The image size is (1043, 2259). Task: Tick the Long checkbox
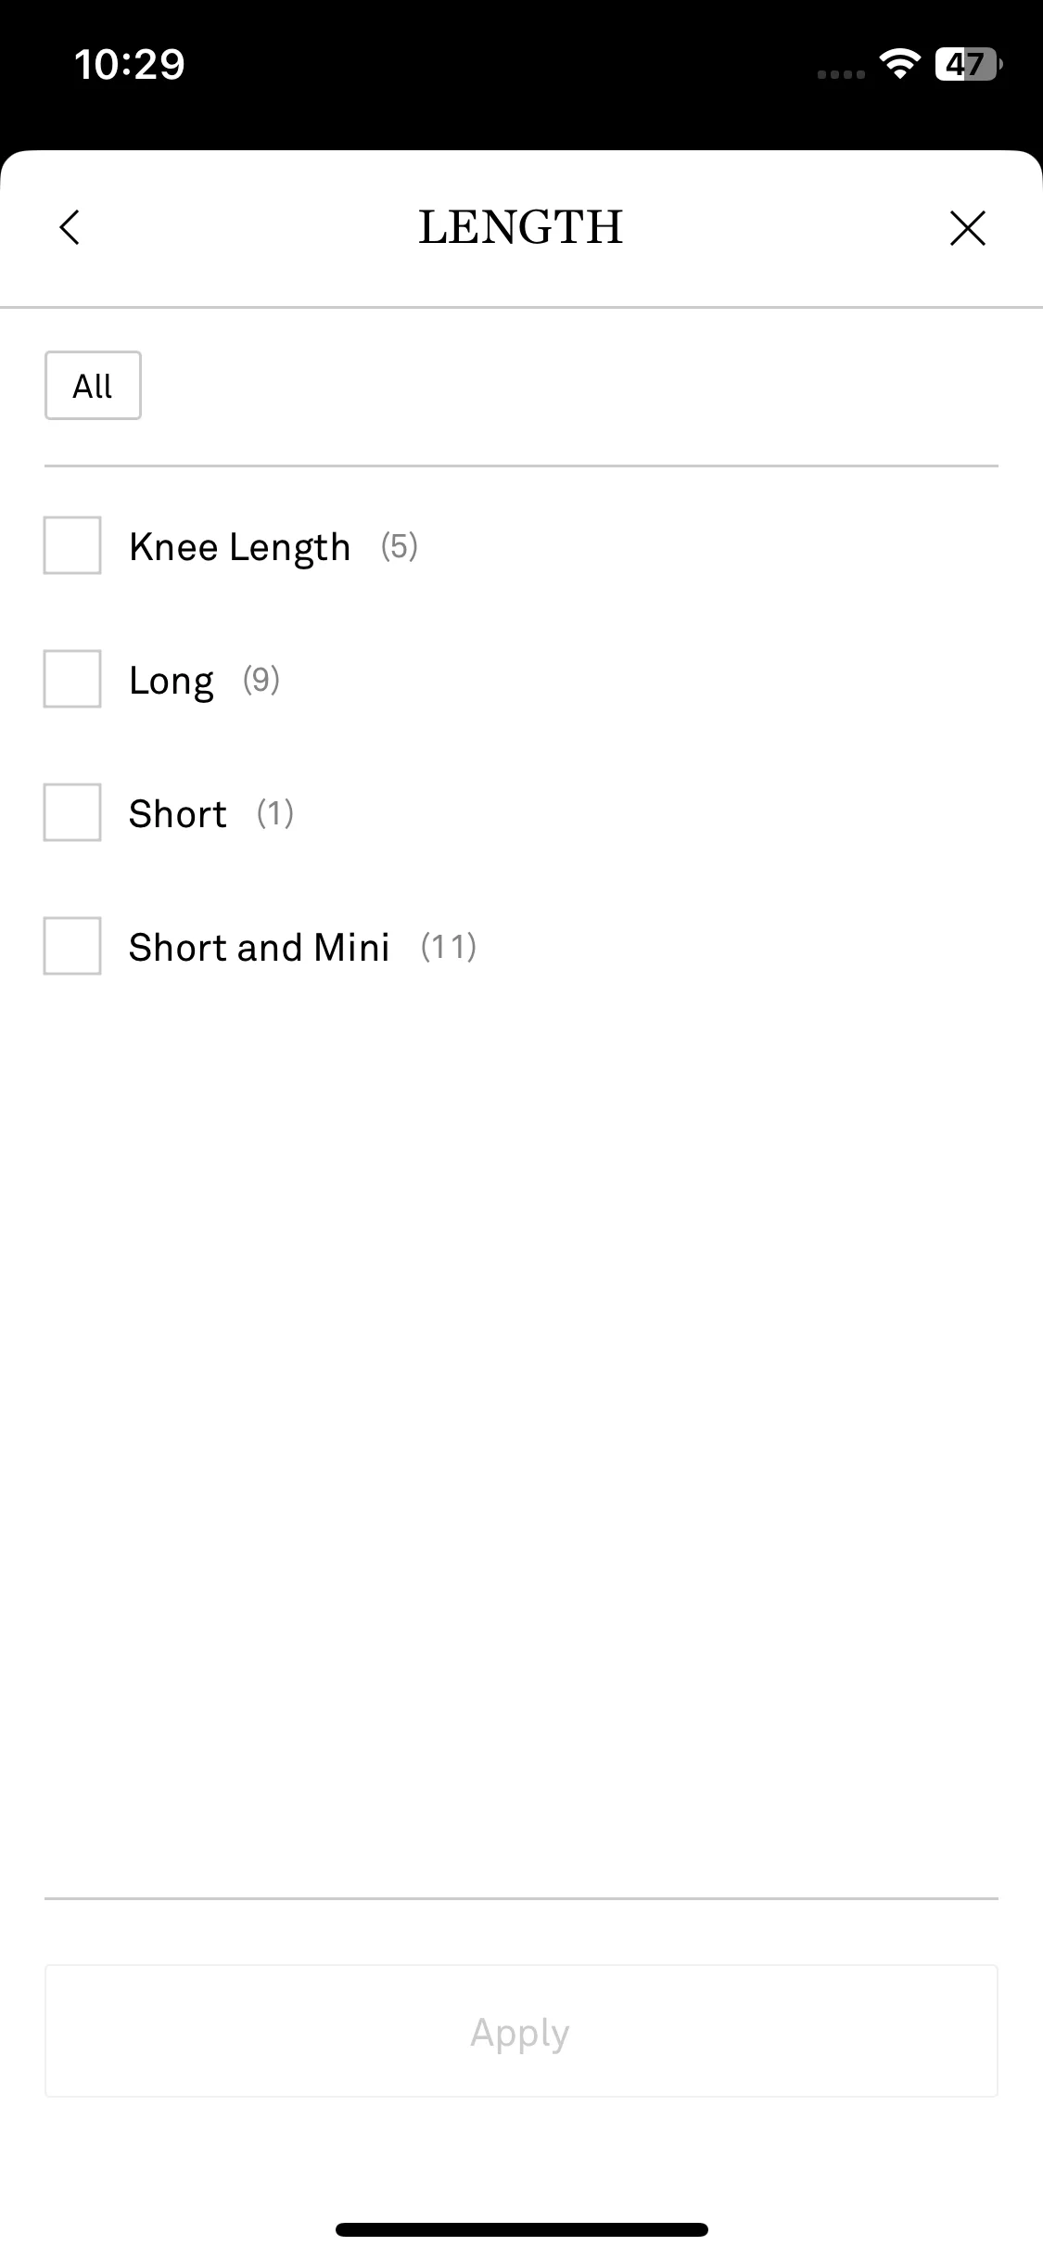[x=72, y=679]
